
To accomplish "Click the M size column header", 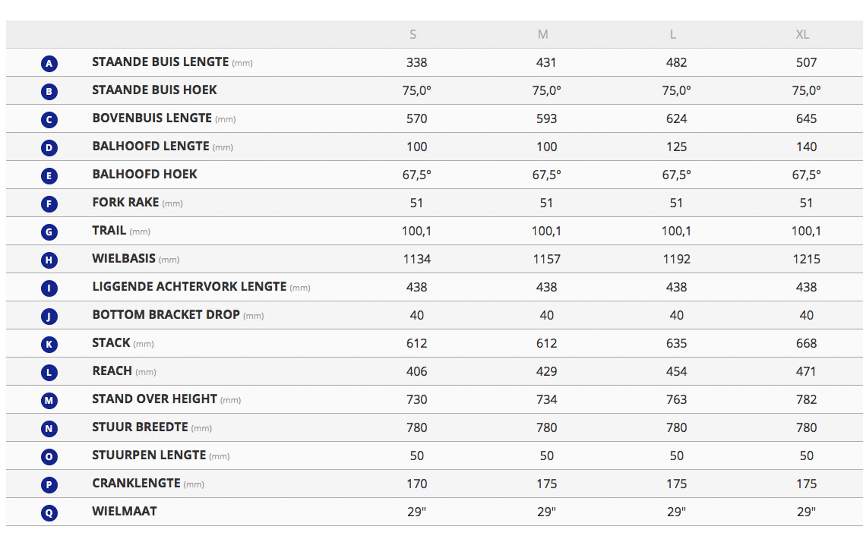I will [543, 34].
